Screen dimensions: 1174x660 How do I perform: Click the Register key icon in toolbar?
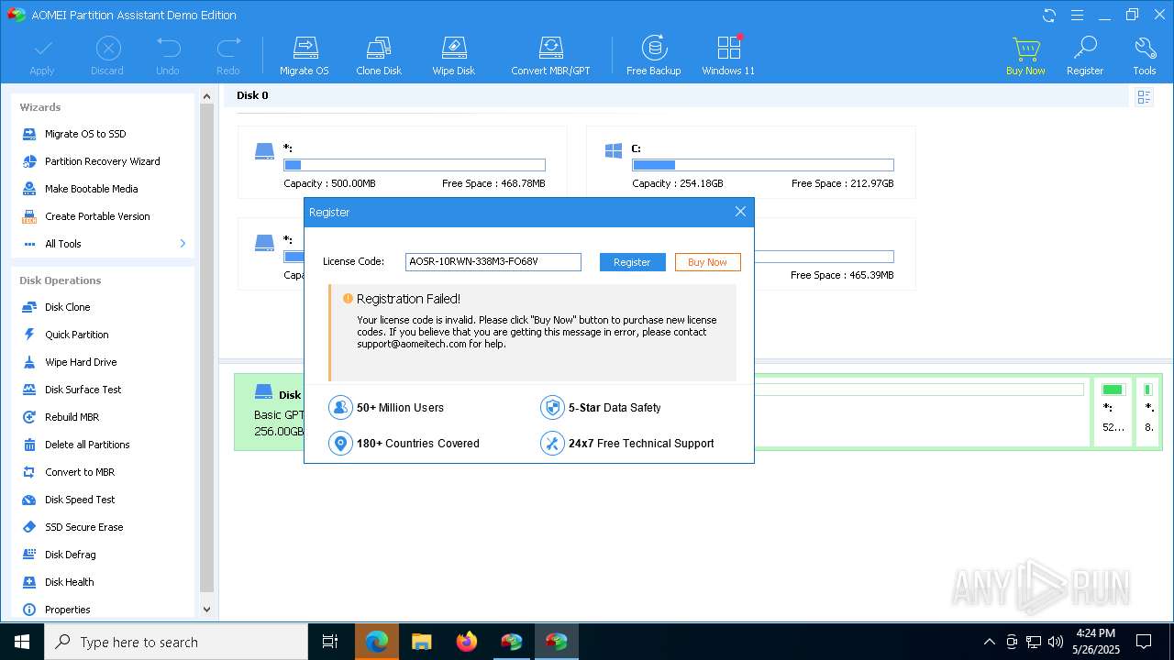tap(1085, 56)
